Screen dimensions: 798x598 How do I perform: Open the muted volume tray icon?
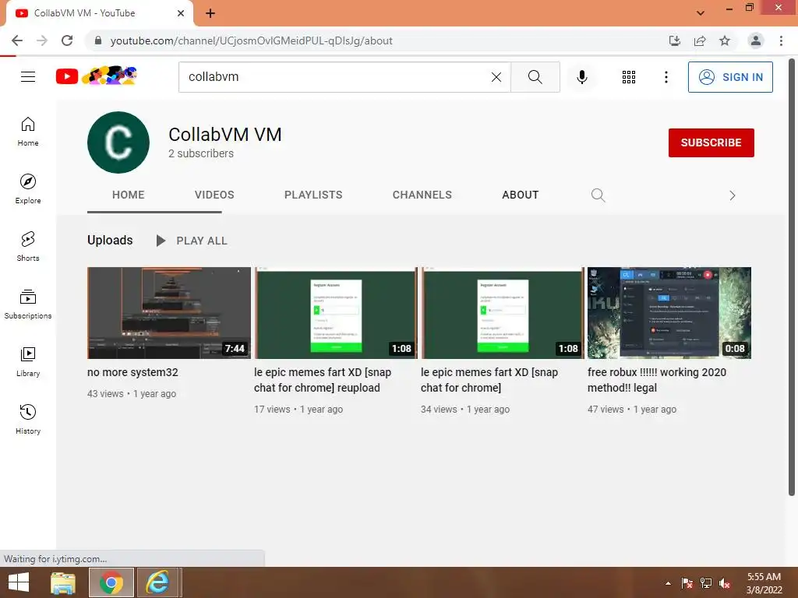pyautogui.click(x=725, y=583)
